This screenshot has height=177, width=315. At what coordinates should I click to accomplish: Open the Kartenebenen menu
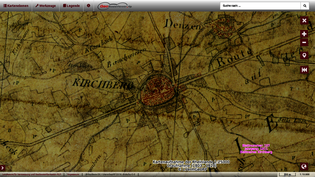[x=16, y=6]
